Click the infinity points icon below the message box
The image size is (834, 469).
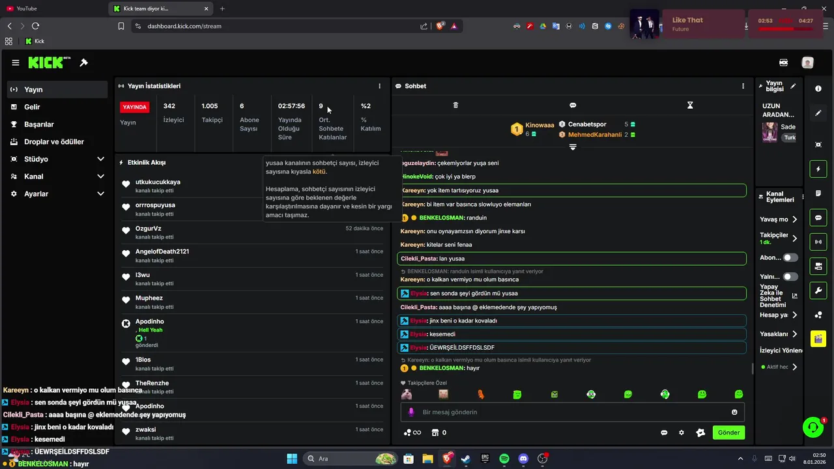[x=412, y=433]
